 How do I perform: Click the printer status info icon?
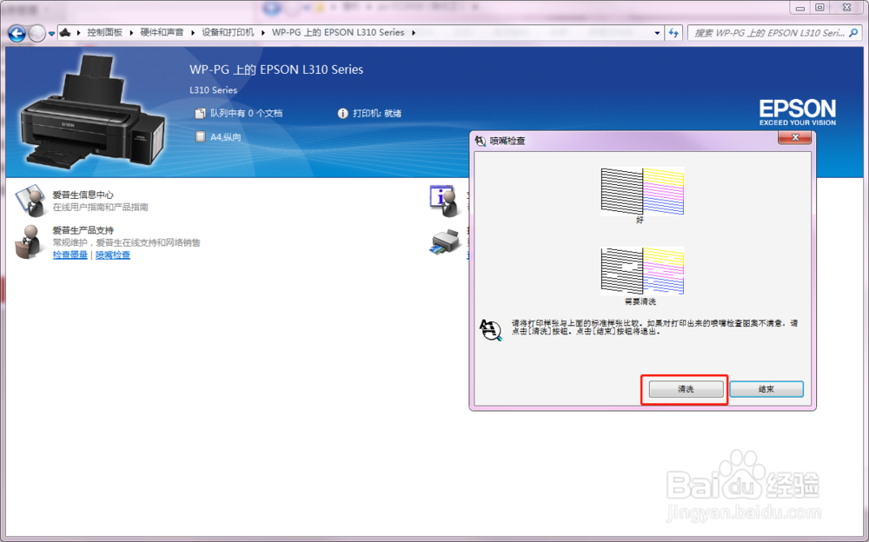click(x=343, y=114)
